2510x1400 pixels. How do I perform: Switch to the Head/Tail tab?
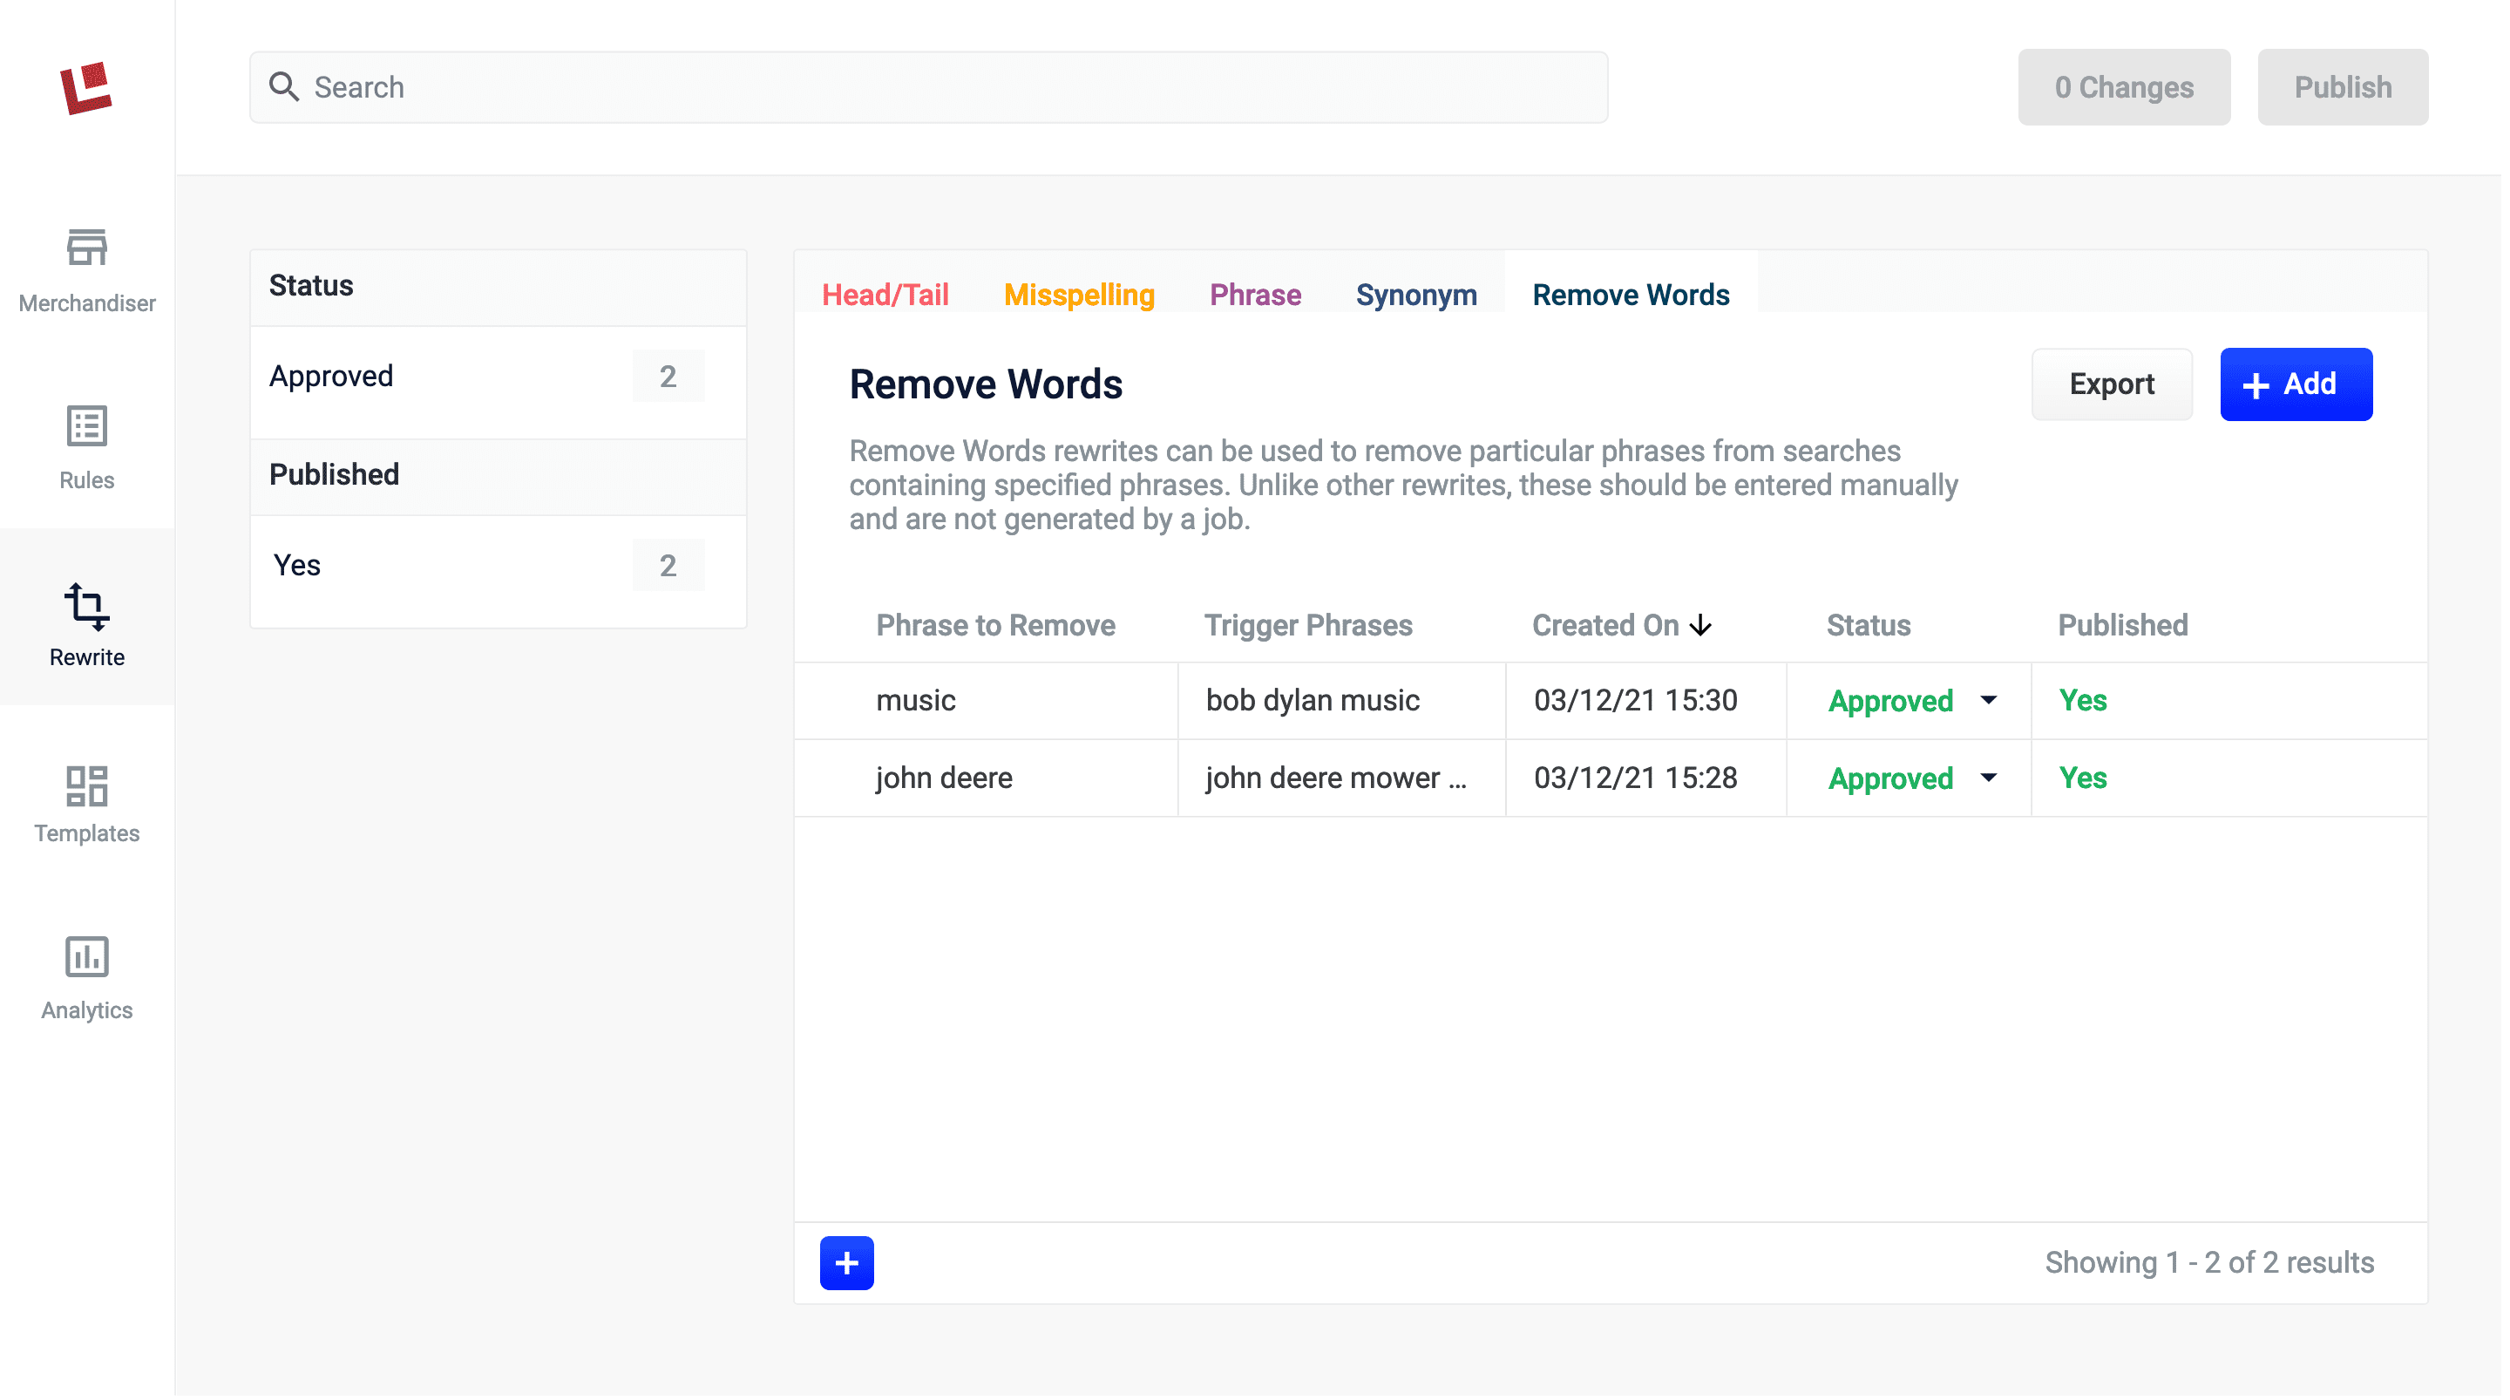tap(884, 293)
